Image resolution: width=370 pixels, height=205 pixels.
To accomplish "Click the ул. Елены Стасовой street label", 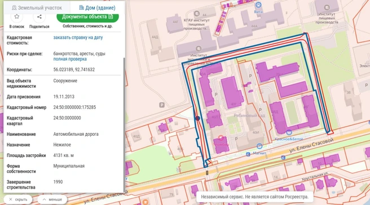I will (311, 145).
